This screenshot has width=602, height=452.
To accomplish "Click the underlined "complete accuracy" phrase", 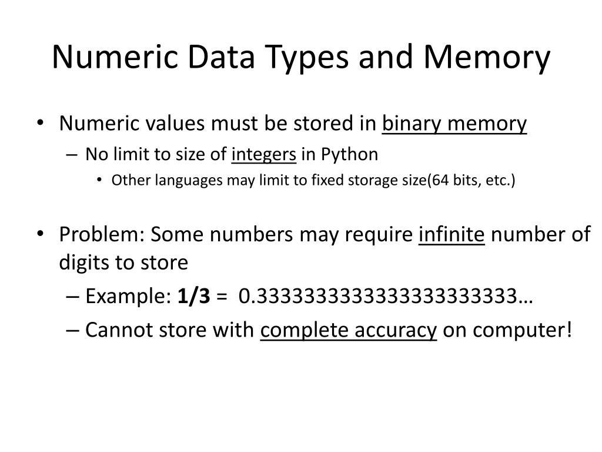I will pos(349,330).
